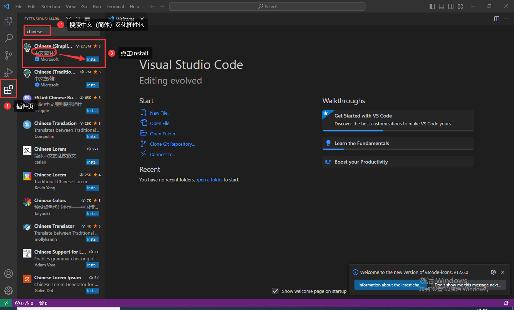Click the Chinese Colors extension icon
514x310 pixels.
coord(27,201)
